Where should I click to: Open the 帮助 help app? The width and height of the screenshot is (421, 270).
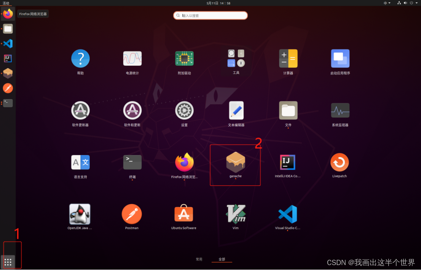[x=80, y=59]
